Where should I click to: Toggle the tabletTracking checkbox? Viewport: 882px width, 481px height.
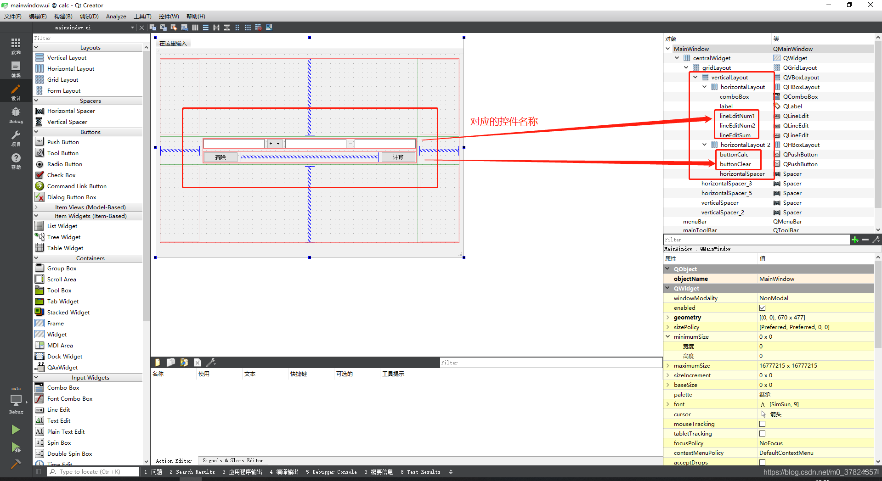pyautogui.click(x=763, y=434)
